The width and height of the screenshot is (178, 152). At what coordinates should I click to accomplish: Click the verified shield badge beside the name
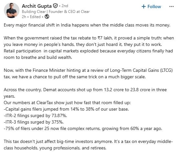coord(55,6)
